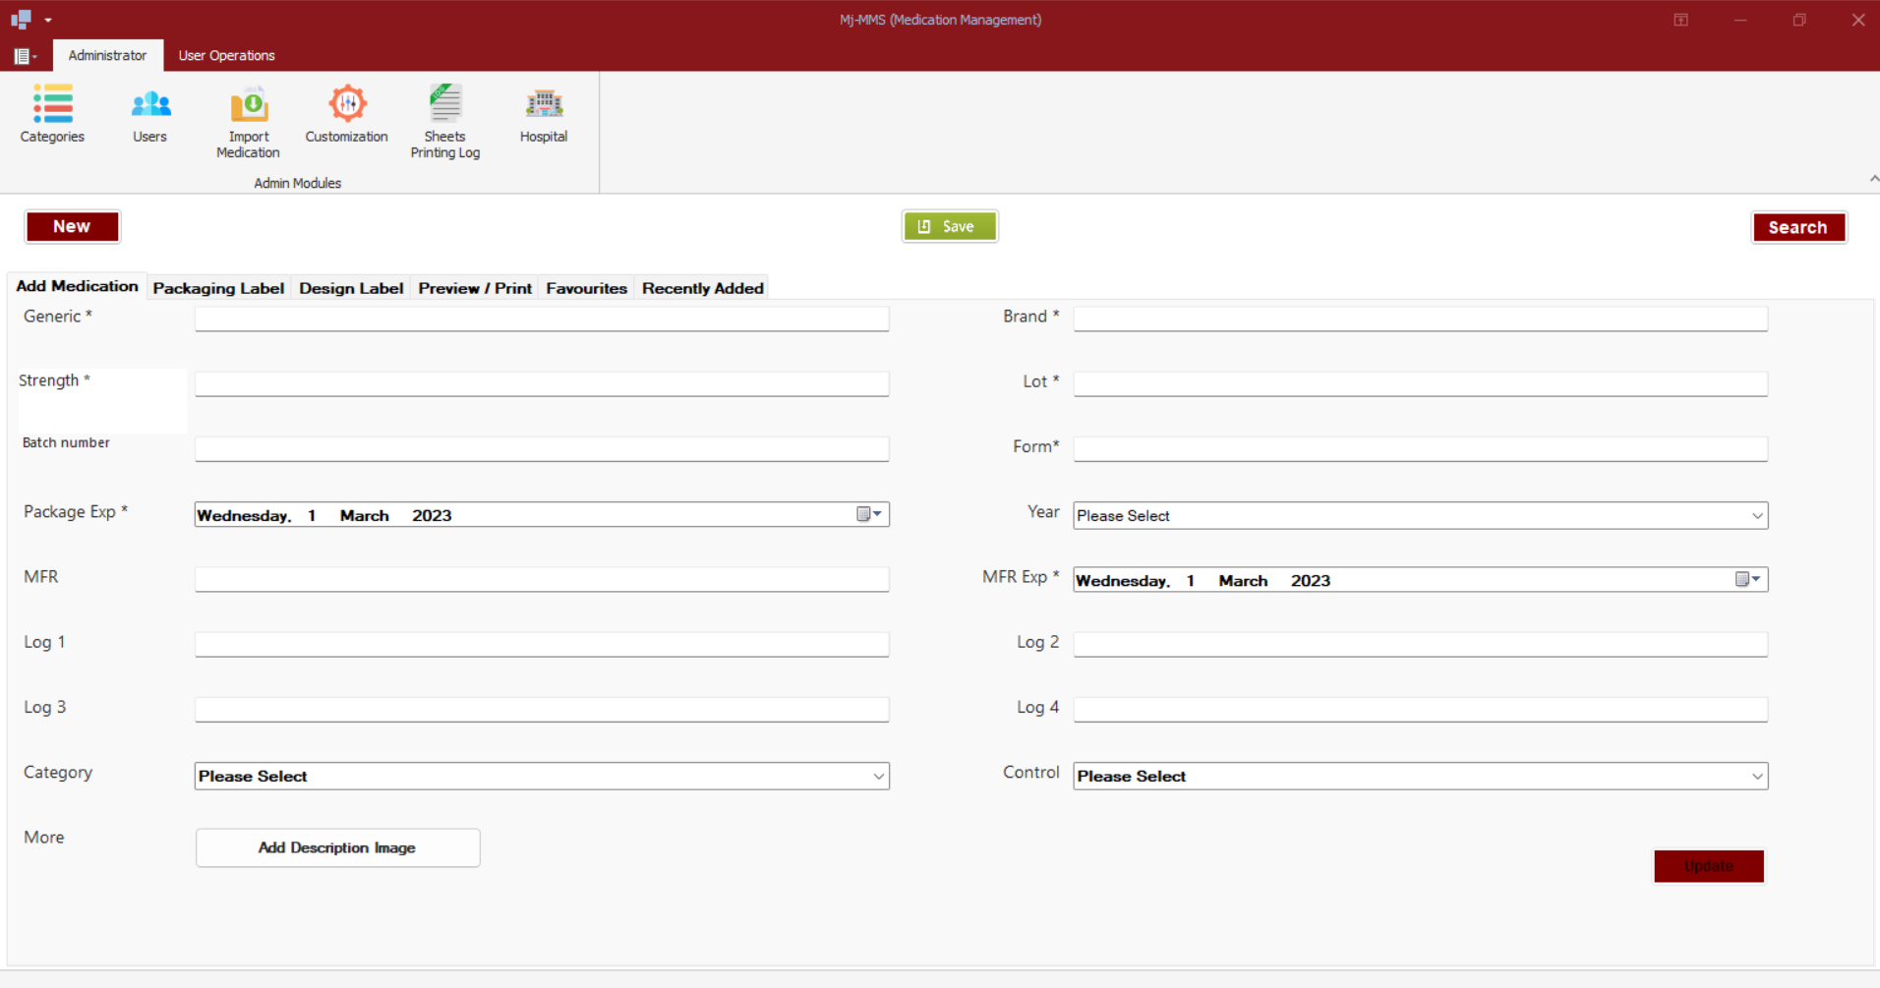Image resolution: width=1880 pixels, height=988 pixels.
Task: Minimize the Mj-MMS window
Action: click(x=1740, y=20)
